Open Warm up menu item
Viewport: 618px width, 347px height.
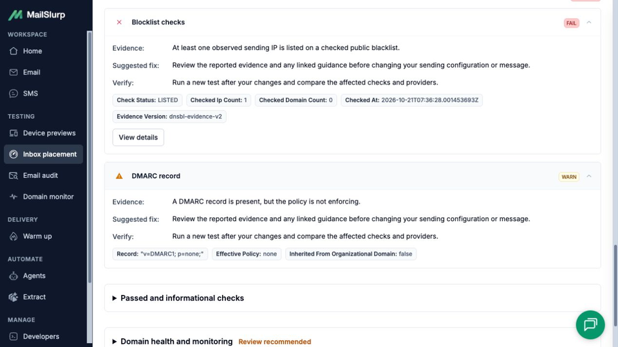[x=43, y=236]
